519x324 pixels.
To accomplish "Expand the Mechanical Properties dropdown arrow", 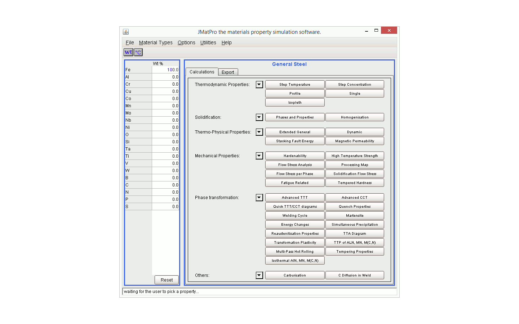I will pyautogui.click(x=259, y=156).
